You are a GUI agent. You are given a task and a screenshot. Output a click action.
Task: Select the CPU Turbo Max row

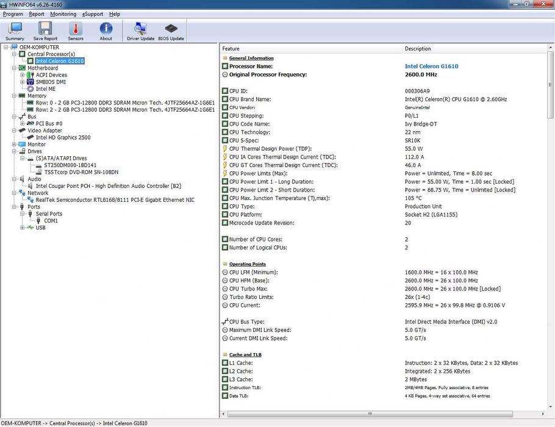(x=384, y=289)
